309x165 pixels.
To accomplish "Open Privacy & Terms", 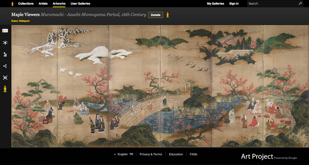I will tap(151, 154).
